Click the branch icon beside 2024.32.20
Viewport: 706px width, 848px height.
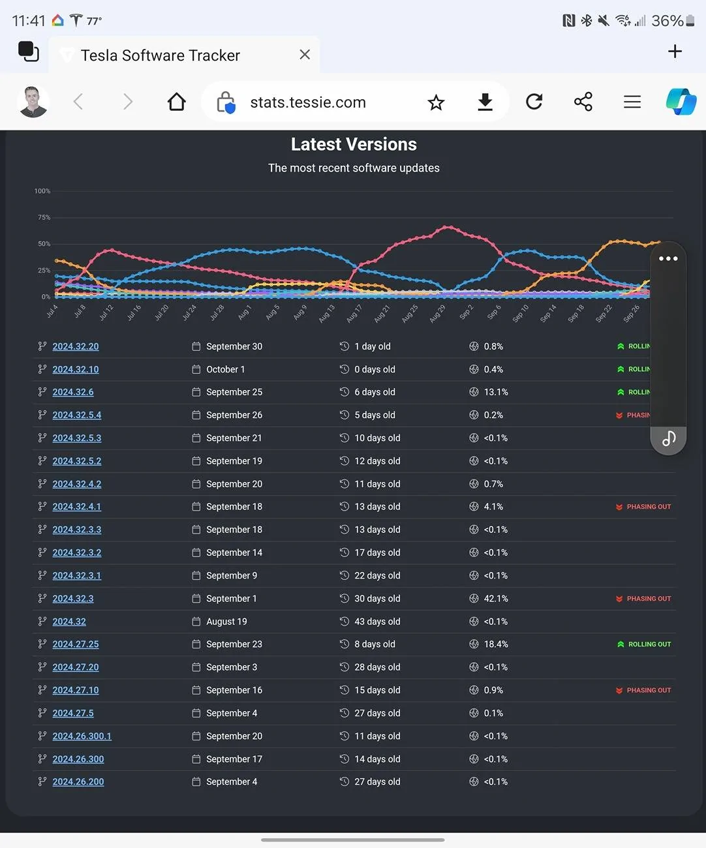[42, 346]
